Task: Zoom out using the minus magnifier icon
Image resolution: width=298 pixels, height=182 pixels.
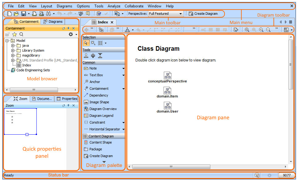Action: 268,30
